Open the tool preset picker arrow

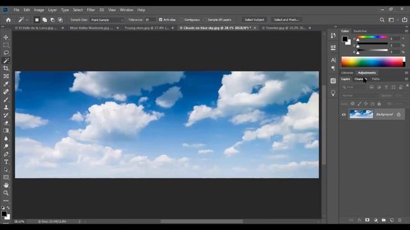click(x=27, y=20)
